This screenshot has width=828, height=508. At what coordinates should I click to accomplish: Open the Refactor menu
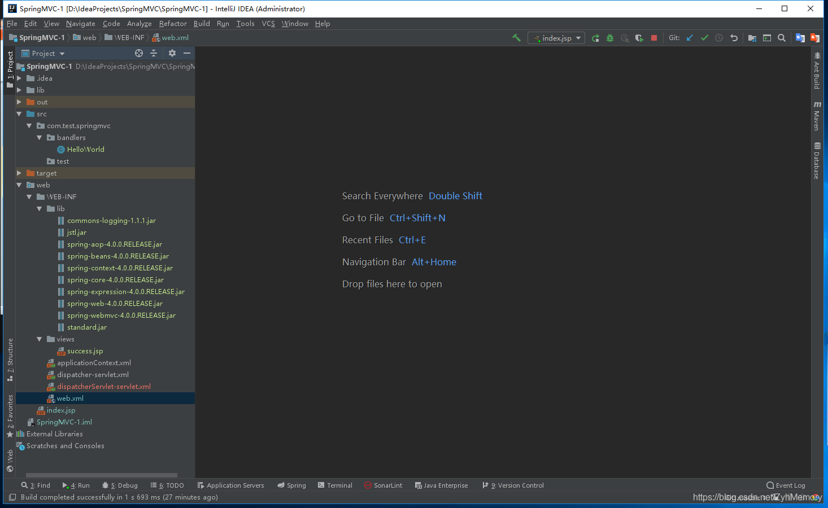(173, 24)
